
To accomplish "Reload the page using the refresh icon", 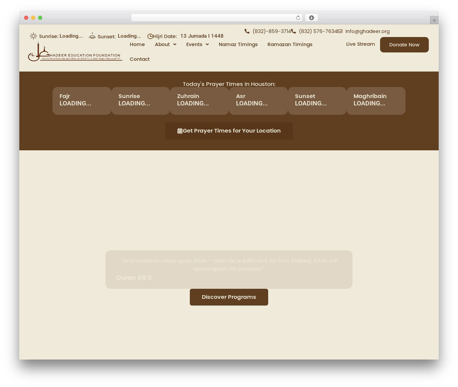I will [298, 18].
